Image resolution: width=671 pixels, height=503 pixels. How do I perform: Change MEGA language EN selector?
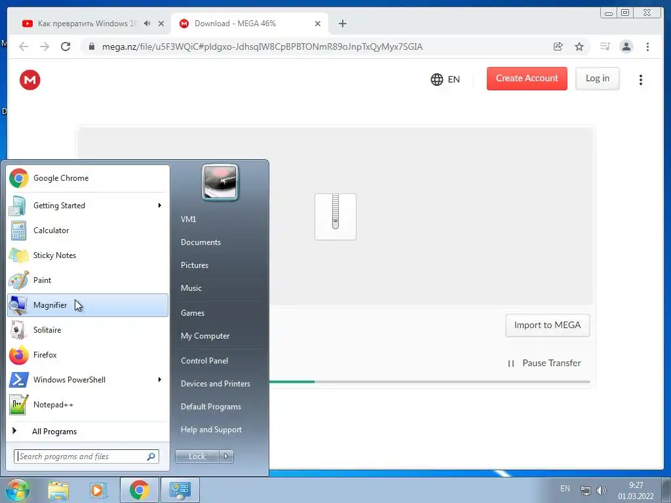point(445,79)
